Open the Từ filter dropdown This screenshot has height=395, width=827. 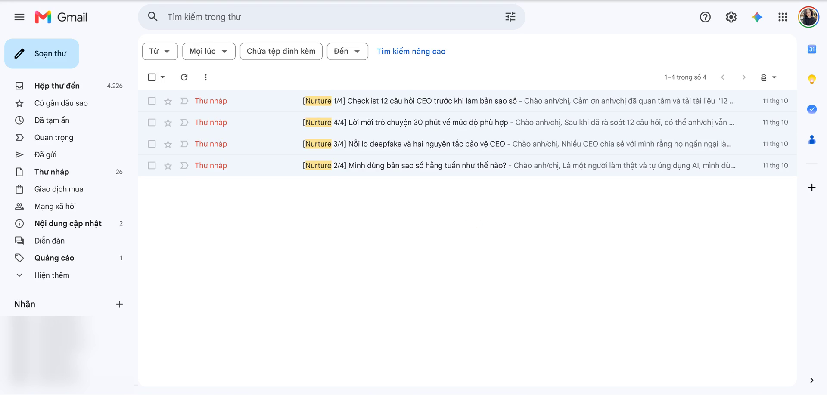point(160,52)
